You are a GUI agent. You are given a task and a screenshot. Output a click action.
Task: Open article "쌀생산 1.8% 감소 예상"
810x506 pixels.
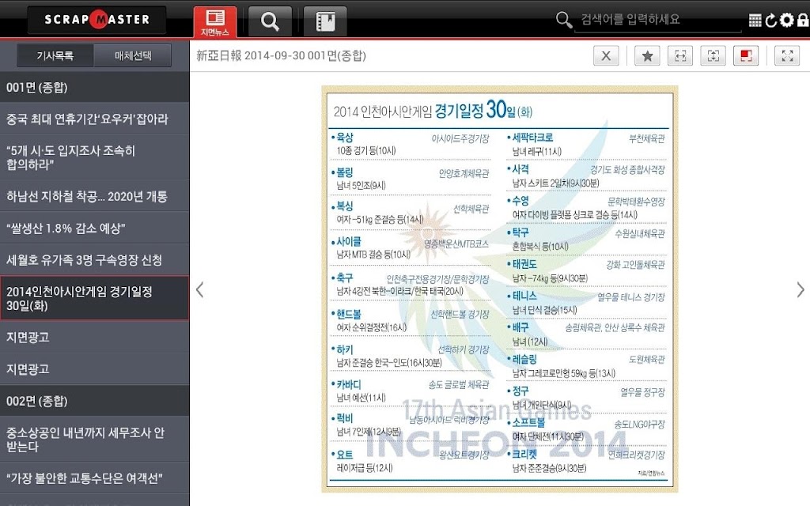coord(95,228)
